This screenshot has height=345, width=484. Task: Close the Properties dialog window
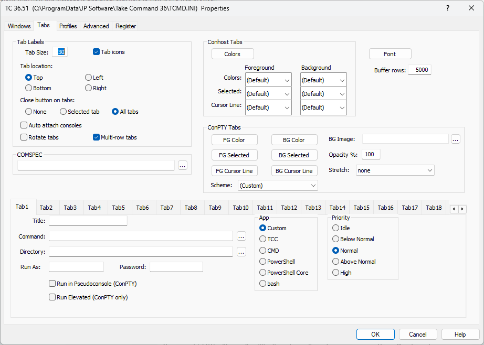471,8
